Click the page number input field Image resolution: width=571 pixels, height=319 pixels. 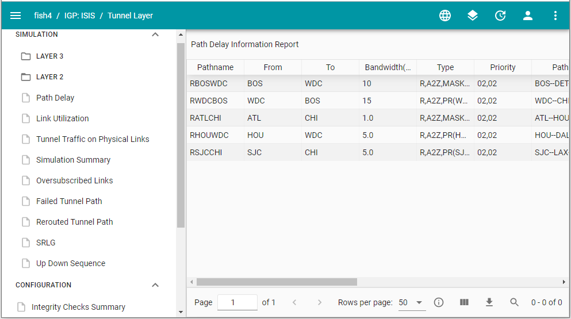237,302
